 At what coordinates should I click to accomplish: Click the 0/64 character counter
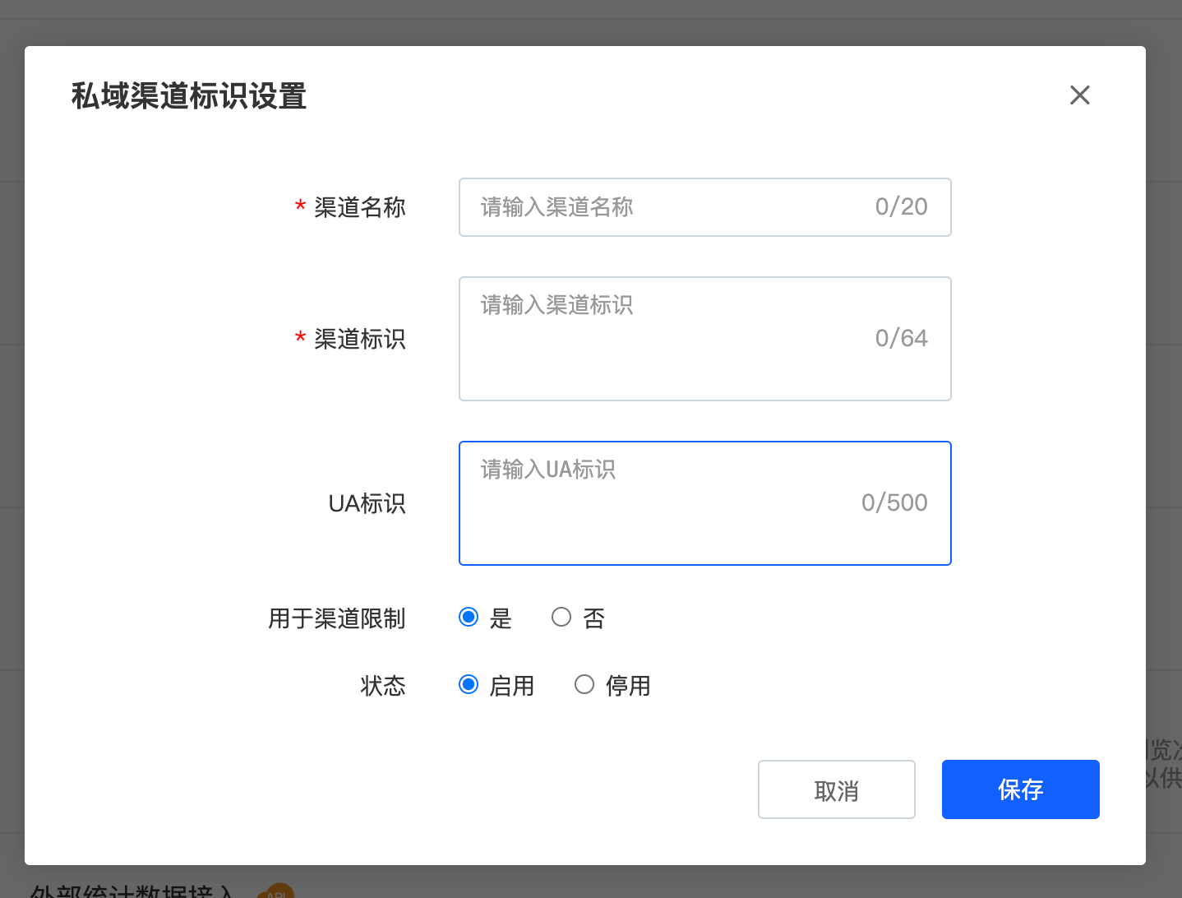(x=901, y=338)
